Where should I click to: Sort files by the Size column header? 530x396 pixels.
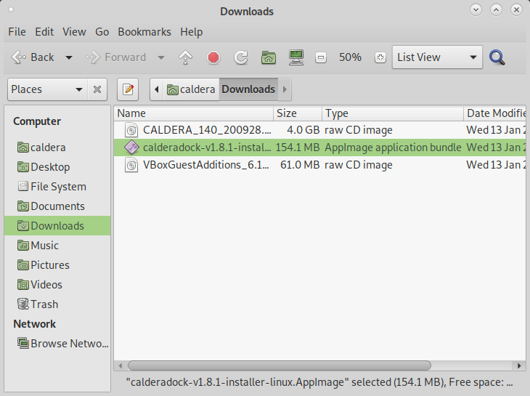click(298, 113)
